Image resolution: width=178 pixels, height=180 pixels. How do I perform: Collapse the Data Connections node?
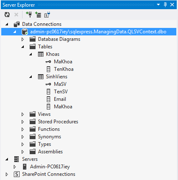click(7, 24)
